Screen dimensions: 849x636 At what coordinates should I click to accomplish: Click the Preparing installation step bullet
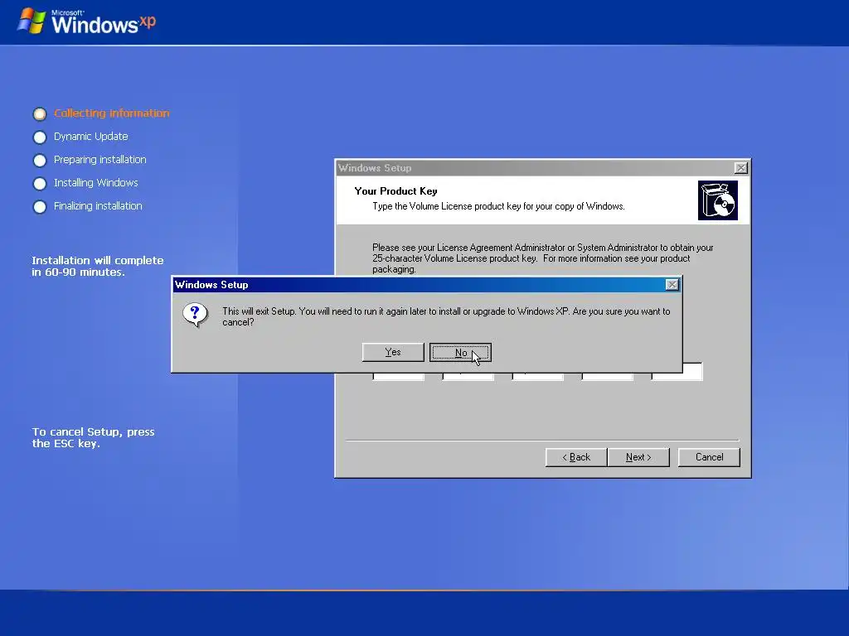tap(40, 160)
